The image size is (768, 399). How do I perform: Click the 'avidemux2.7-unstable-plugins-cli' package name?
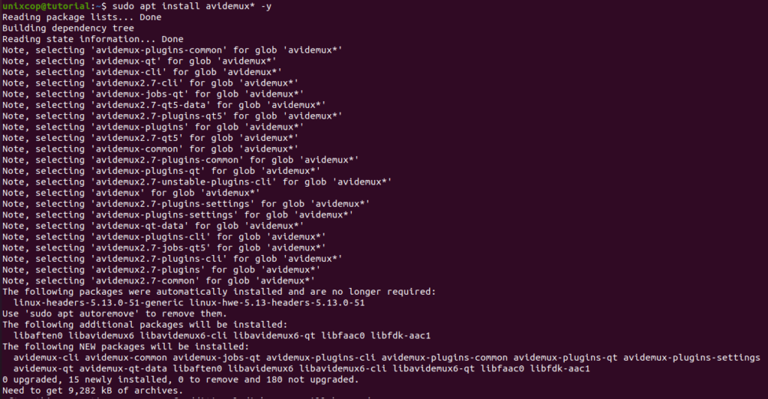click(183, 181)
